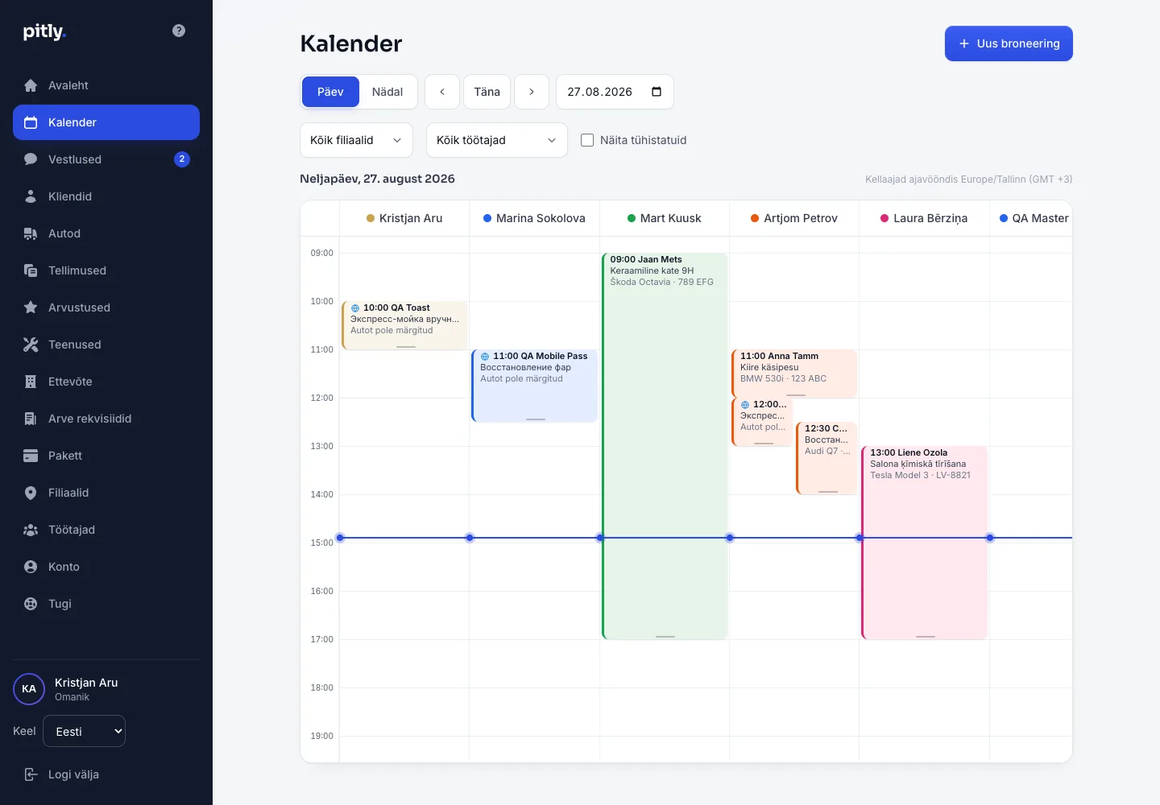Click the Autod car icon
The image size is (1160, 805).
click(x=31, y=233)
